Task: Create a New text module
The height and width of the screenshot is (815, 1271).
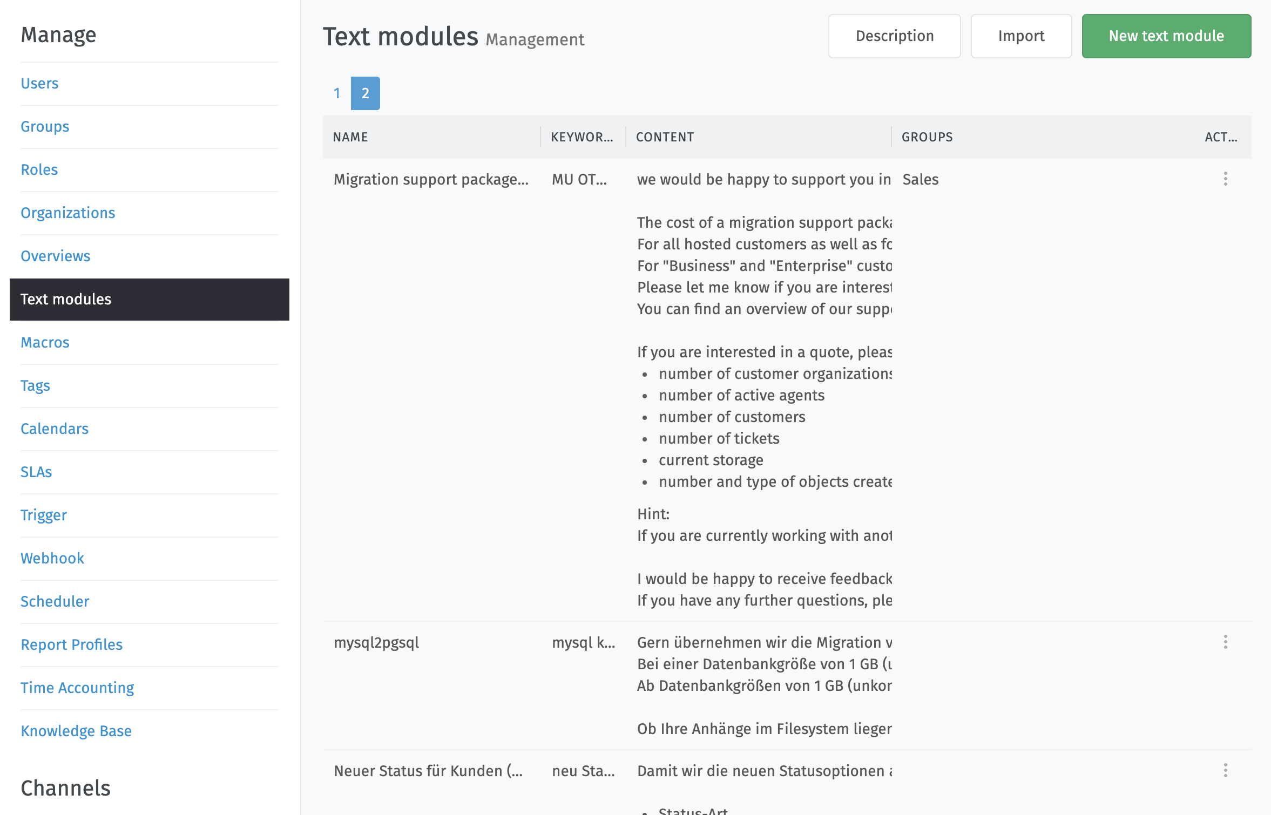Action: (x=1166, y=36)
